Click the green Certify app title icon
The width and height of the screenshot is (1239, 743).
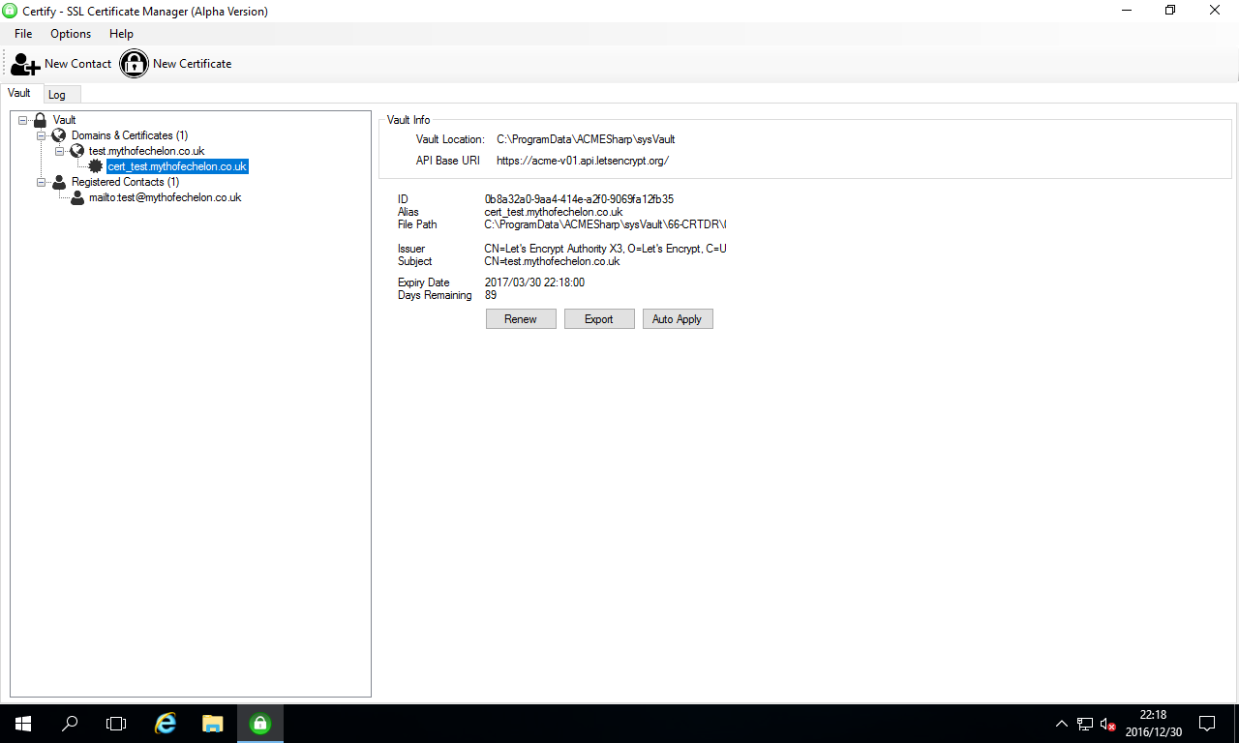click(x=11, y=11)
